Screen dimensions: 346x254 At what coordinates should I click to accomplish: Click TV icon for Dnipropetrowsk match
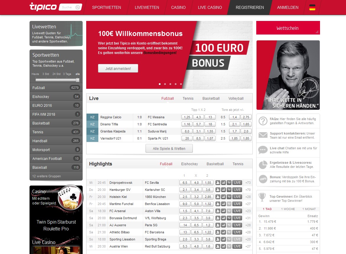[229, 183]
